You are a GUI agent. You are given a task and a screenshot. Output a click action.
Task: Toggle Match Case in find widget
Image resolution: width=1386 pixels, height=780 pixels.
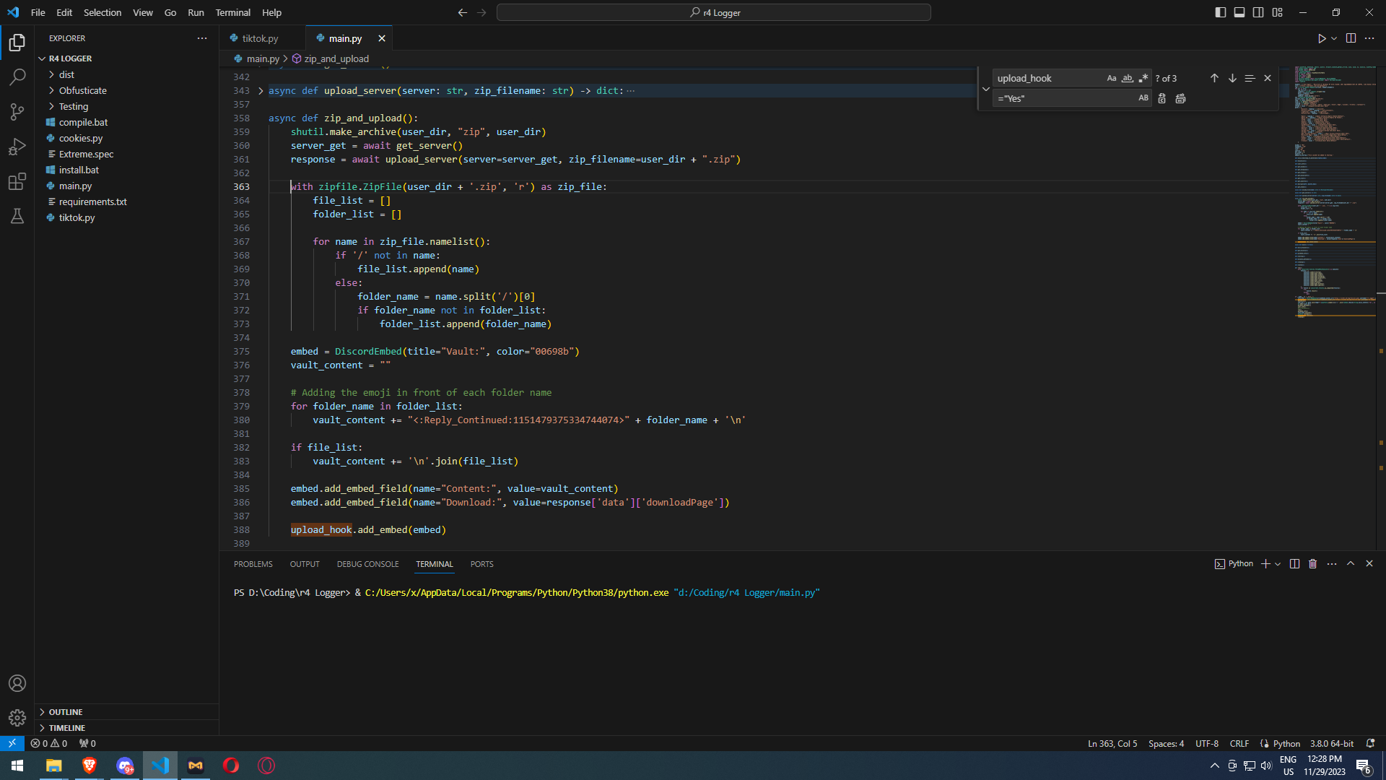[x=1112, y=78]
